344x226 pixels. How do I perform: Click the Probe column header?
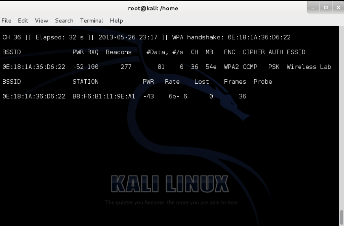(x=263, y=82)
